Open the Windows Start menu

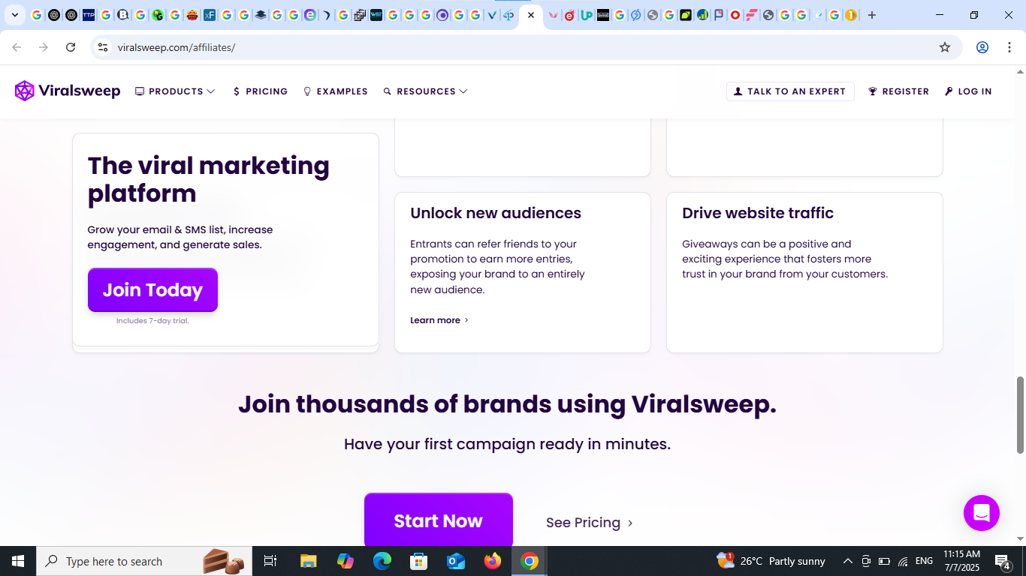coord(18,561)
